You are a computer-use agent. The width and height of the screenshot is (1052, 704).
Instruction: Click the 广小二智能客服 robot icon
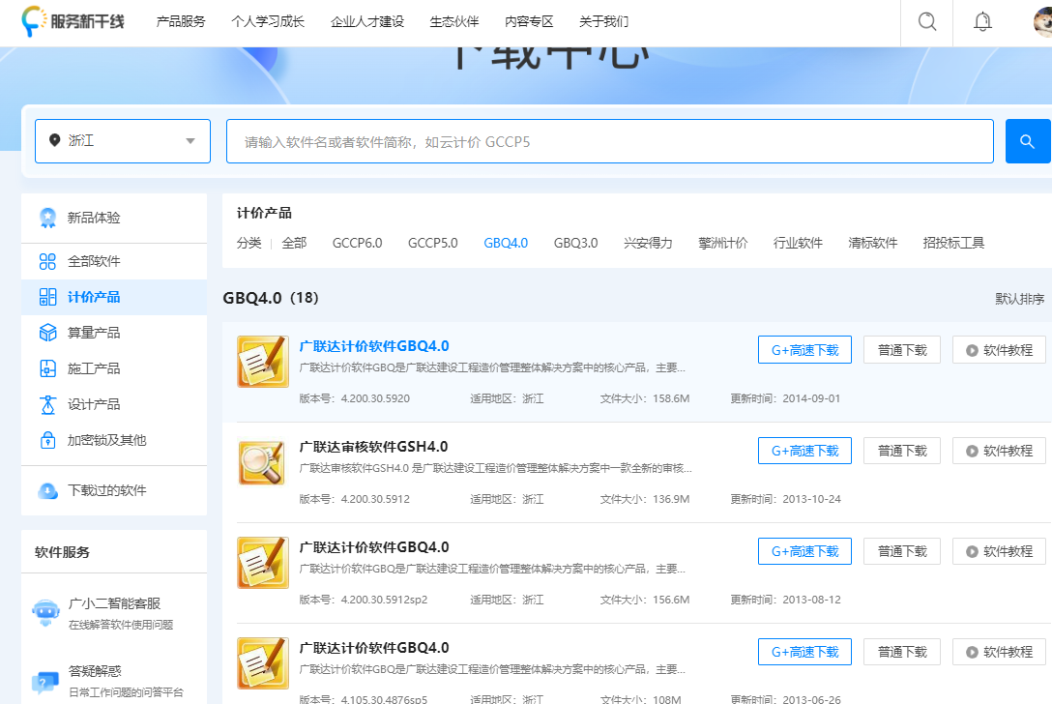(45, 612)
